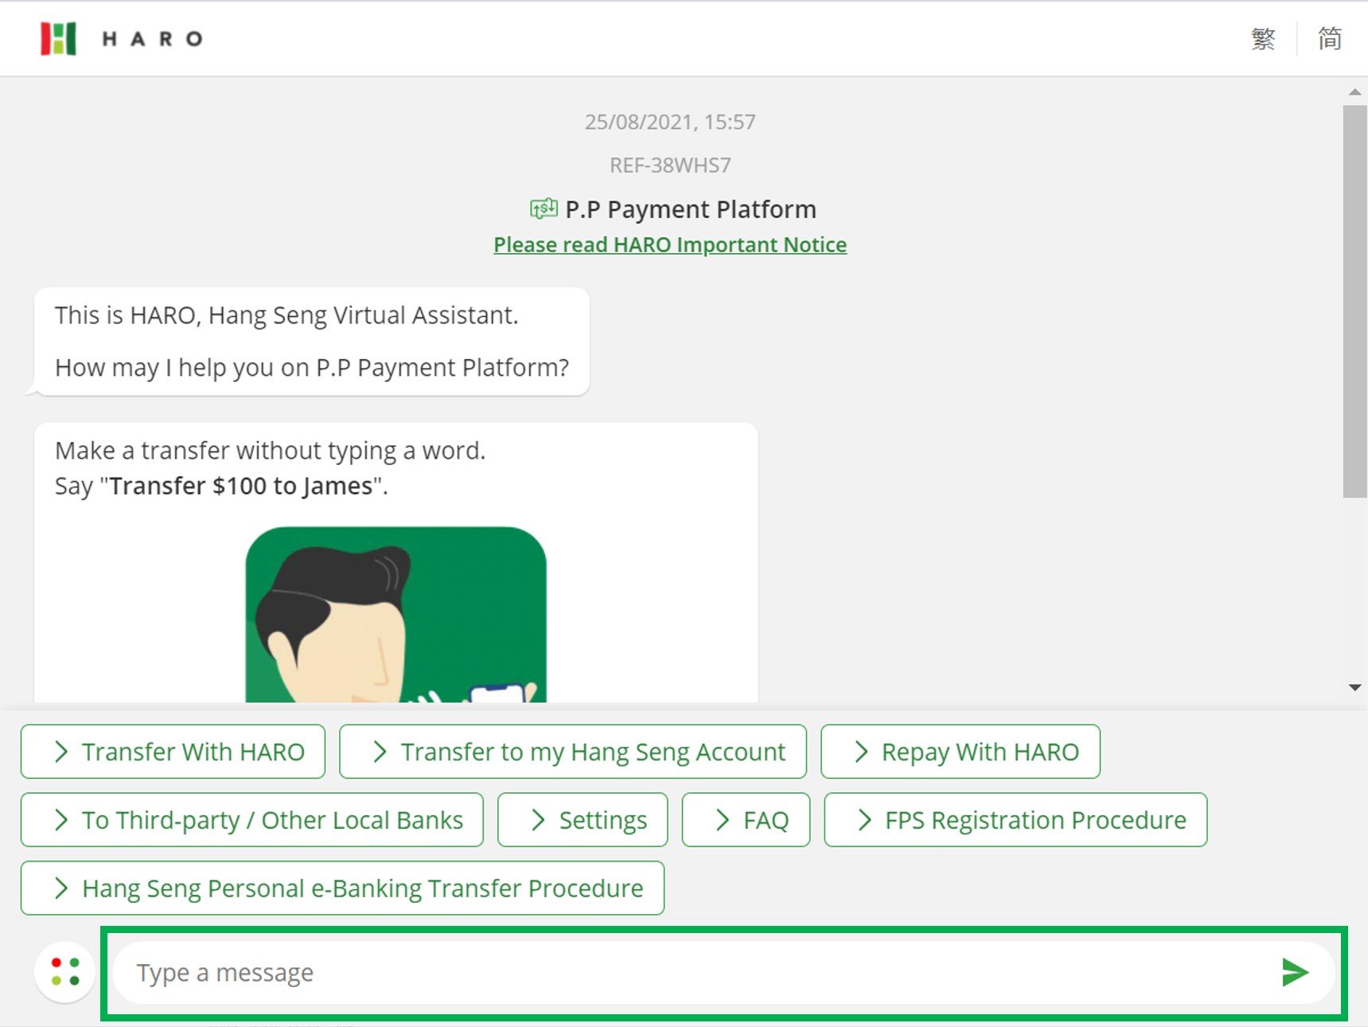Open the four-dot HARO menu icon
Screen dimensions: 1368x1027
(x=65, y=971)
